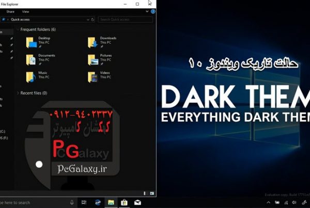Activate Cortana microphone in taskbar
310x208 pixels.
(72, 202)
